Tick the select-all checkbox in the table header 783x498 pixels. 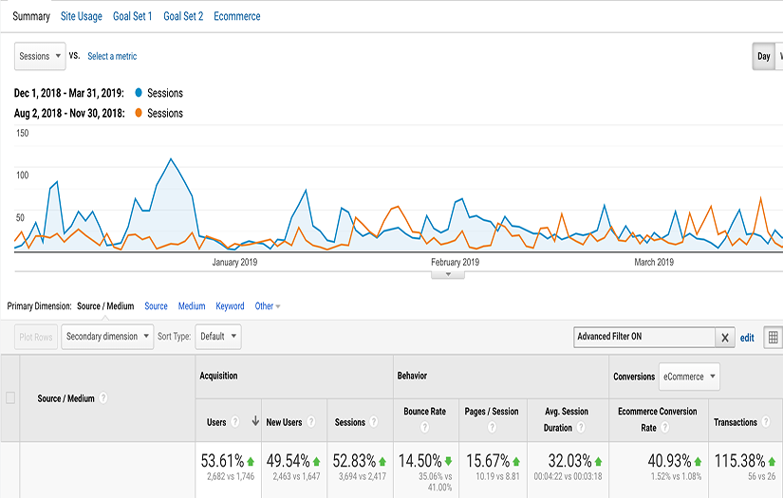coord(10,398)
